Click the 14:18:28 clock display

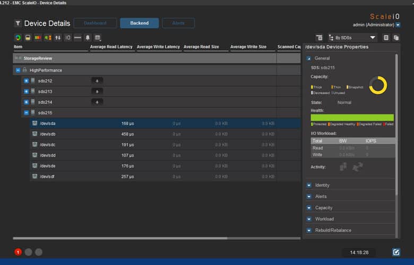point(359,253)
